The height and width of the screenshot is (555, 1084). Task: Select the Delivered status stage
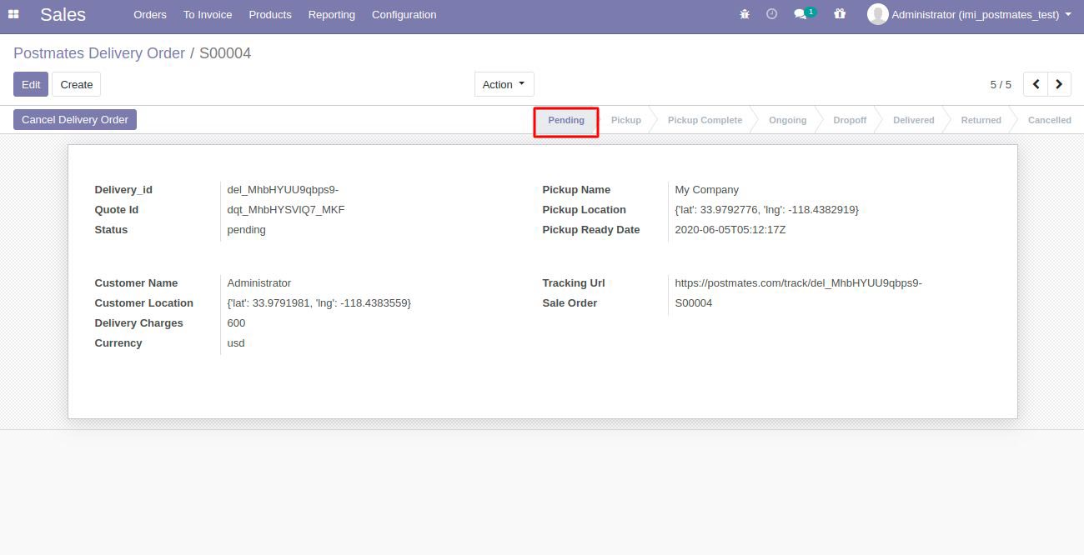pyautogui.click(x=913, y=120)
